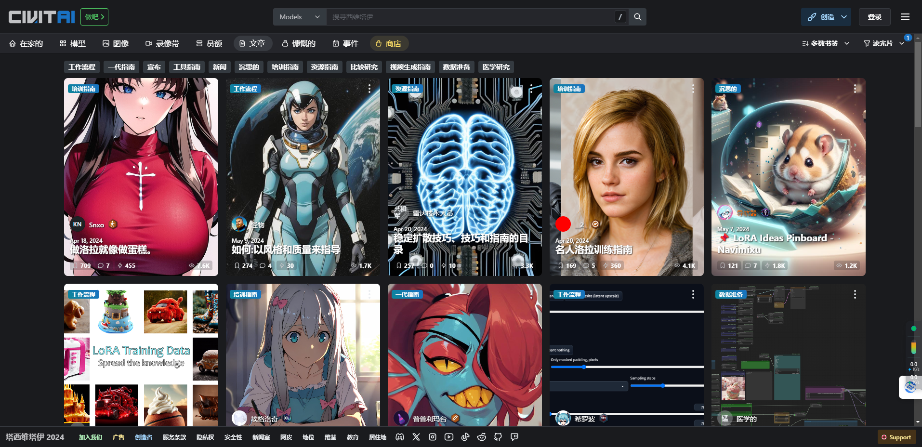Image resolution: width=922 pixels, height=447 pixels.
Task: Click the Support button at bottom right
Action: (x=896, y=437)
